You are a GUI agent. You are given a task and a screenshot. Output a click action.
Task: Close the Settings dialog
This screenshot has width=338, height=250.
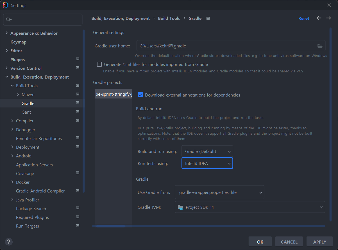tap(329, 5)
